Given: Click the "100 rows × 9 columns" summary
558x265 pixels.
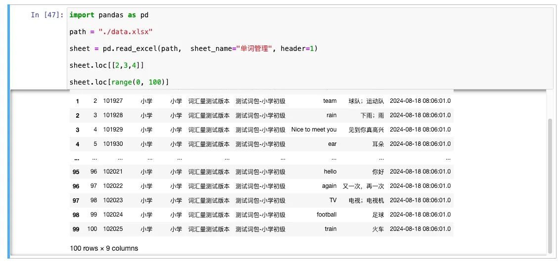Looking at the screenshot, I should [x=104, y=248].
